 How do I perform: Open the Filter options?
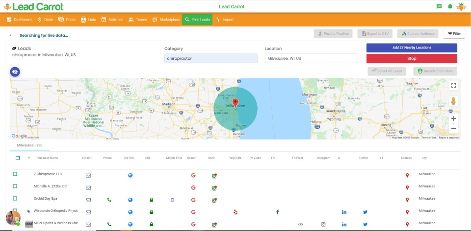point(454,34)
